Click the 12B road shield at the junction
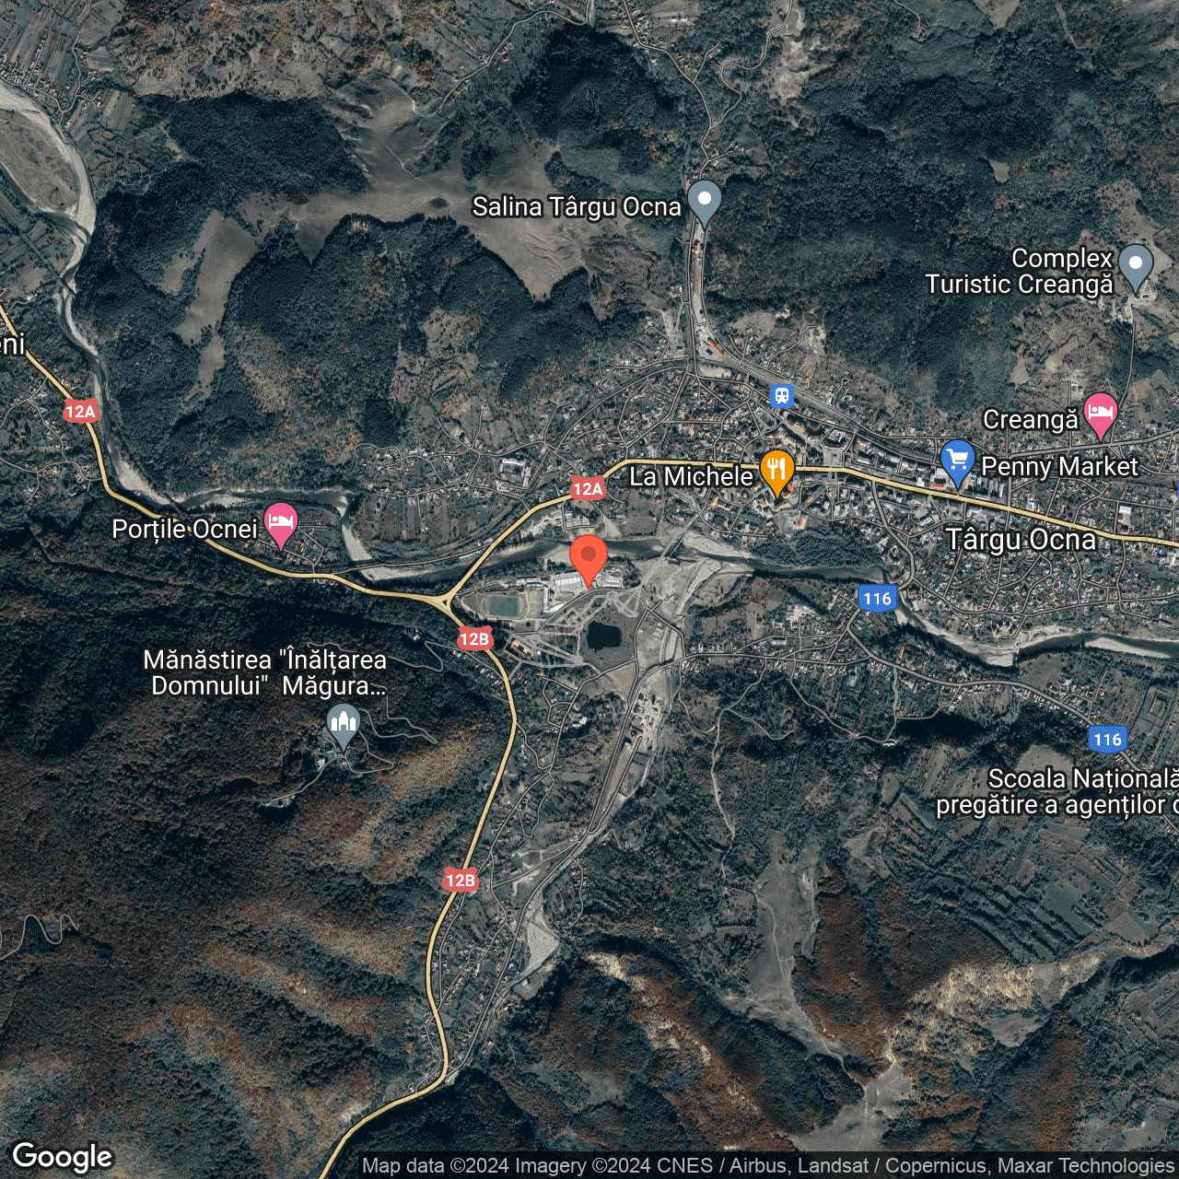1179x1179 pixels. (474, 639)
